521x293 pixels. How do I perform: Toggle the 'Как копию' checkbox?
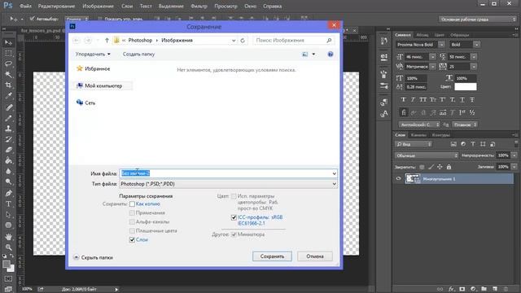[x=132, y=204]
